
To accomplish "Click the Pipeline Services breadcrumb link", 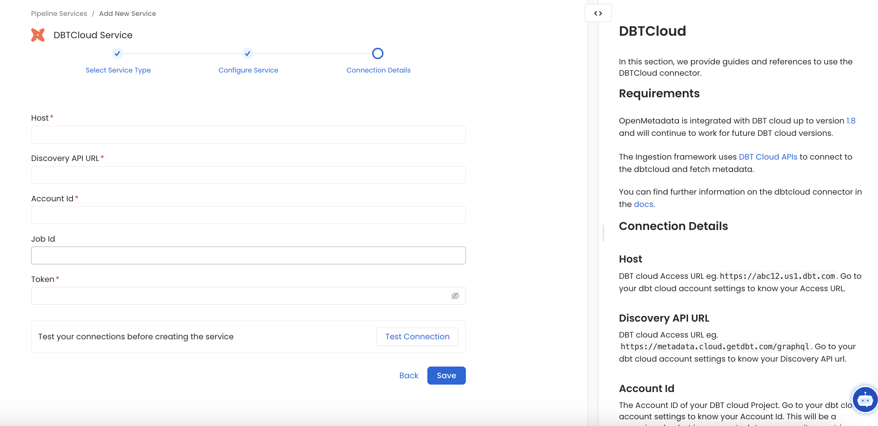I will (59, 13).
